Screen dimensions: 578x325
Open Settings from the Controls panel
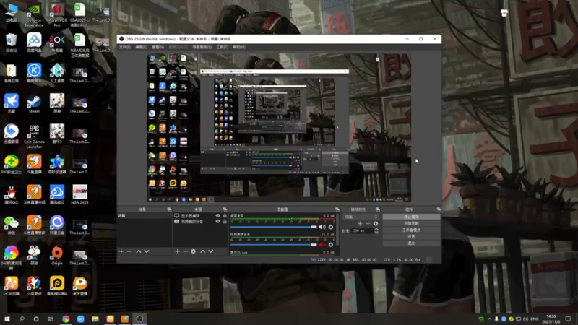tap(411, 237)
